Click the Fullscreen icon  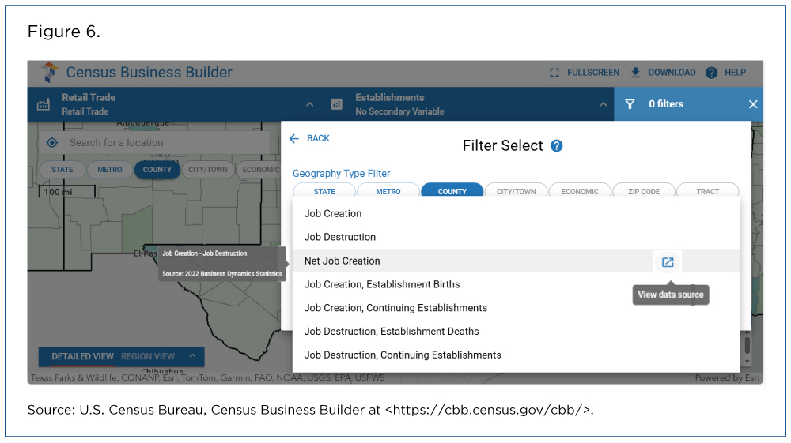pos(554,73)
